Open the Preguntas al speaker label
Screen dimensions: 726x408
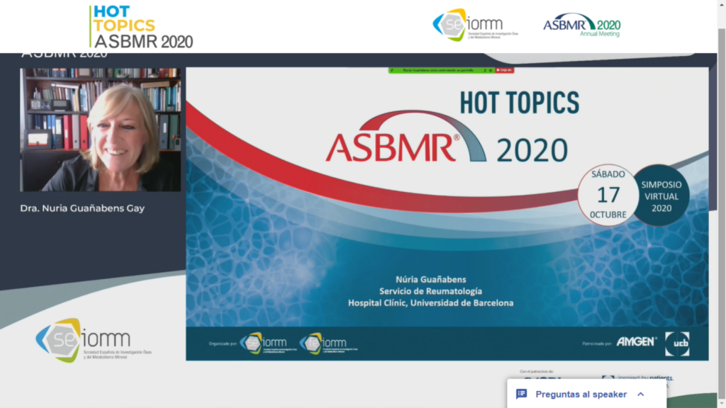(581, 394)
